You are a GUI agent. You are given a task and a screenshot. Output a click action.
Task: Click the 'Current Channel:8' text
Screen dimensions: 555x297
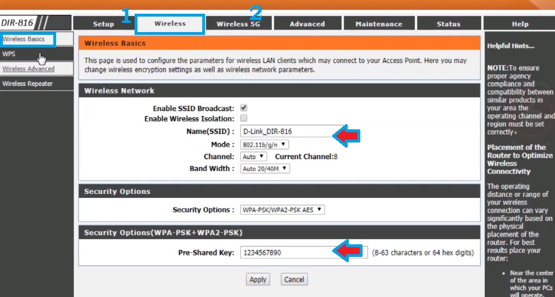(x=306, y=157)
